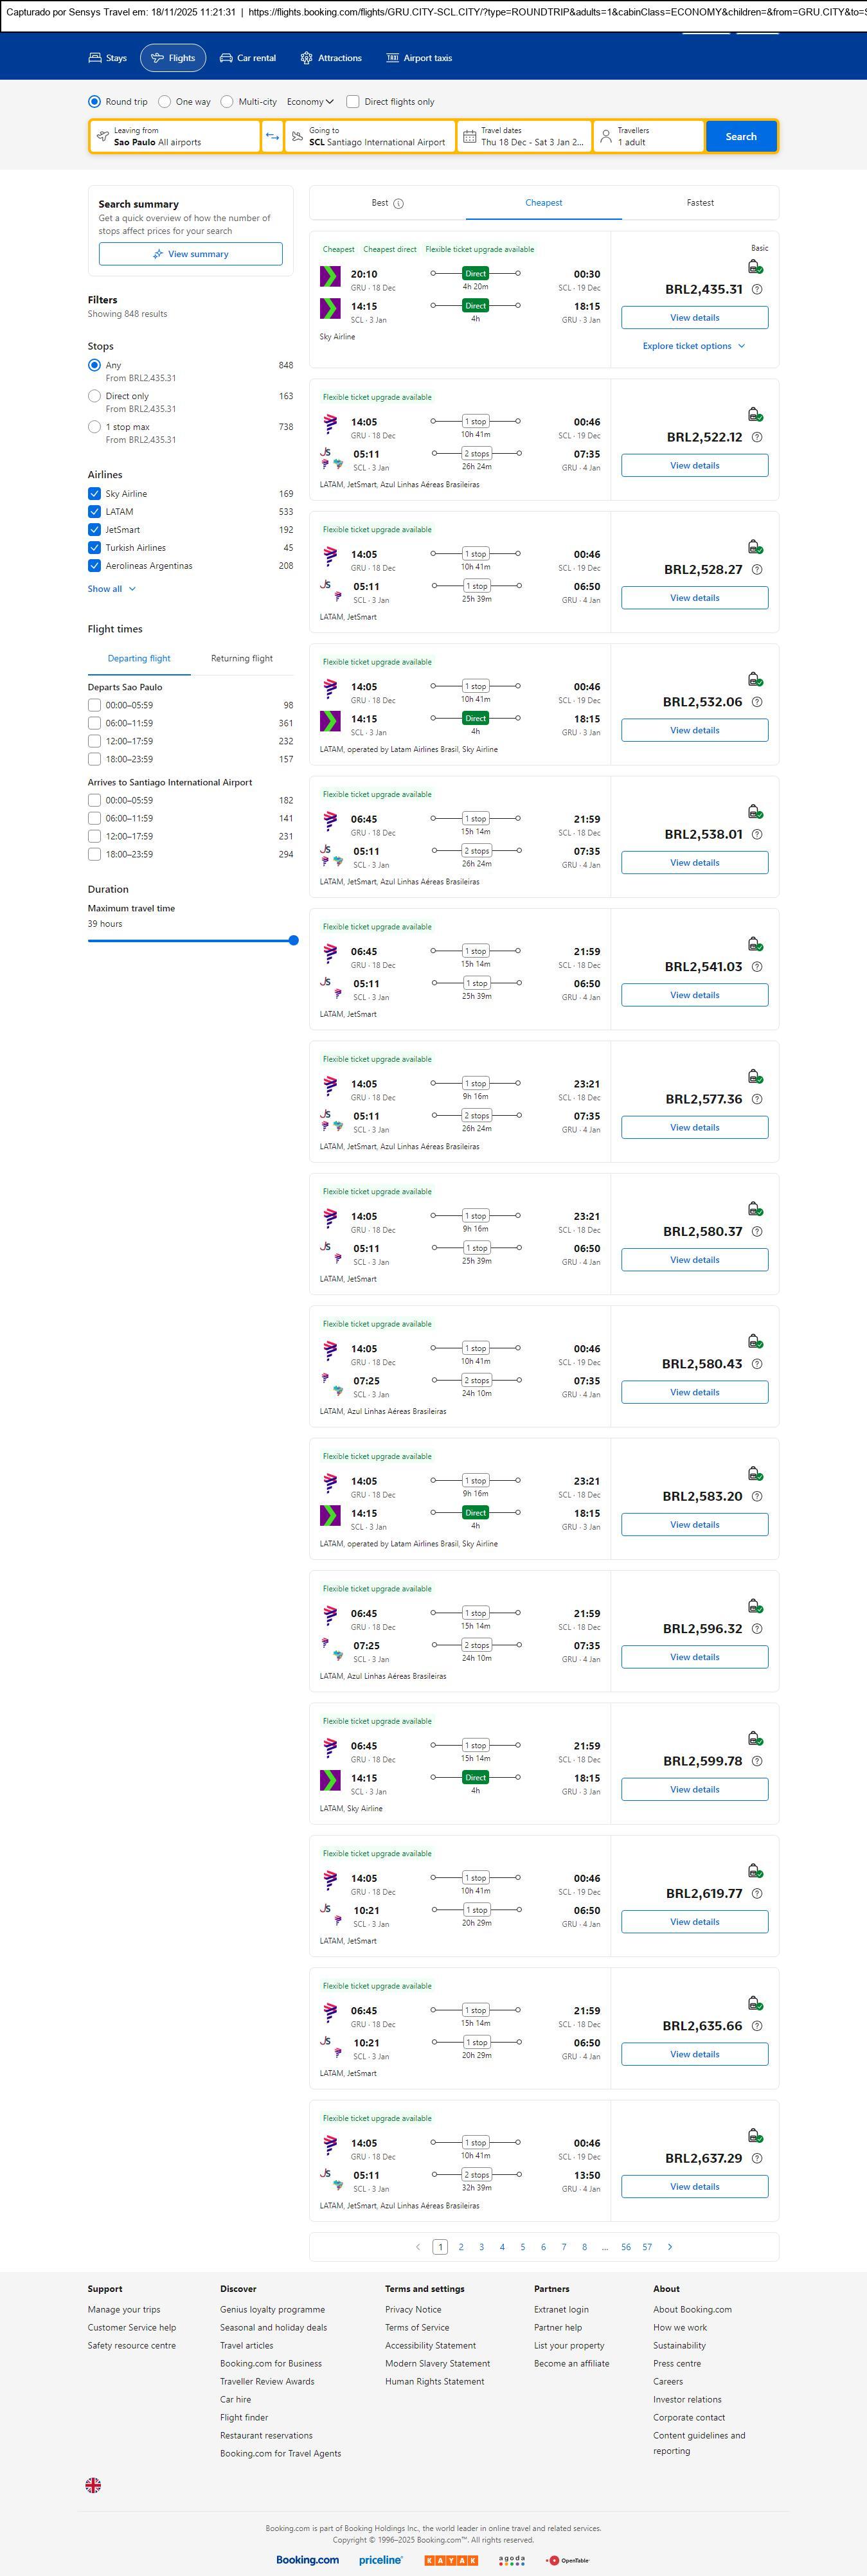The height and width of the screenshot is (2576, 867).
Task: Click the info icon beside Best tab
Action: click(398, 204)
